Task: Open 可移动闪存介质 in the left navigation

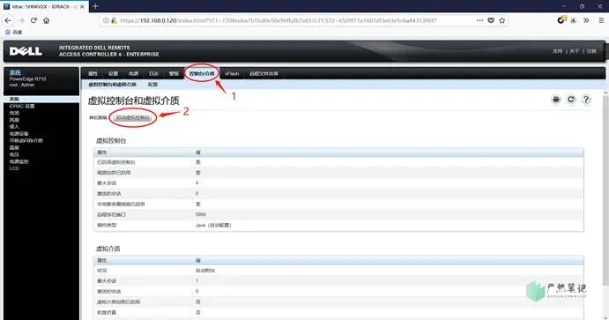Action: click(x=26, y=140)
